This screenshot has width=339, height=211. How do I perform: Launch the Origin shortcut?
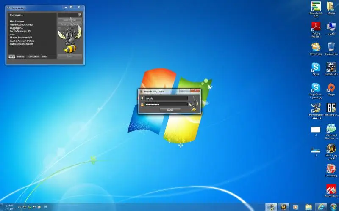331,89
